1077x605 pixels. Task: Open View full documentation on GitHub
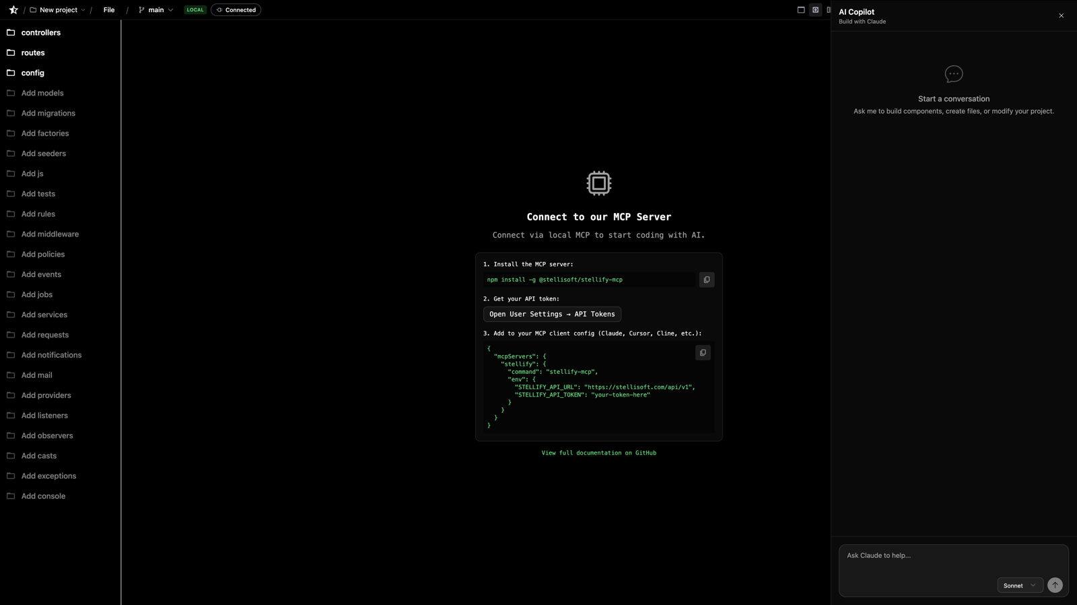(598, 452)
